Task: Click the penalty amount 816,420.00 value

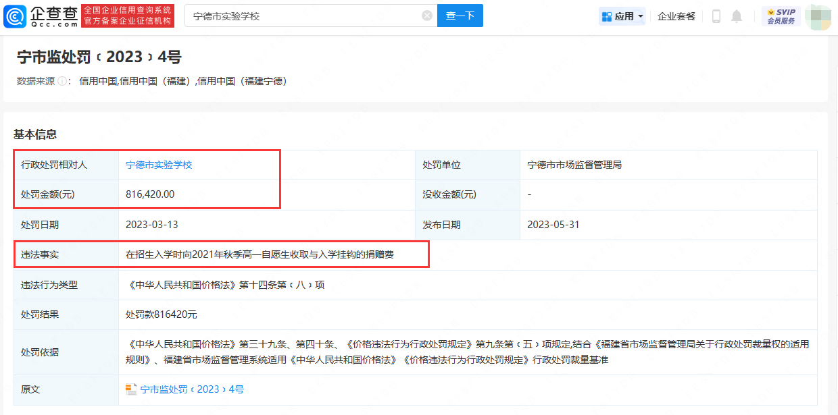Action: 150,194
